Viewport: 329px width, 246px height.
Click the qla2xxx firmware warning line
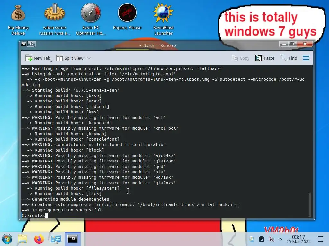99,183
